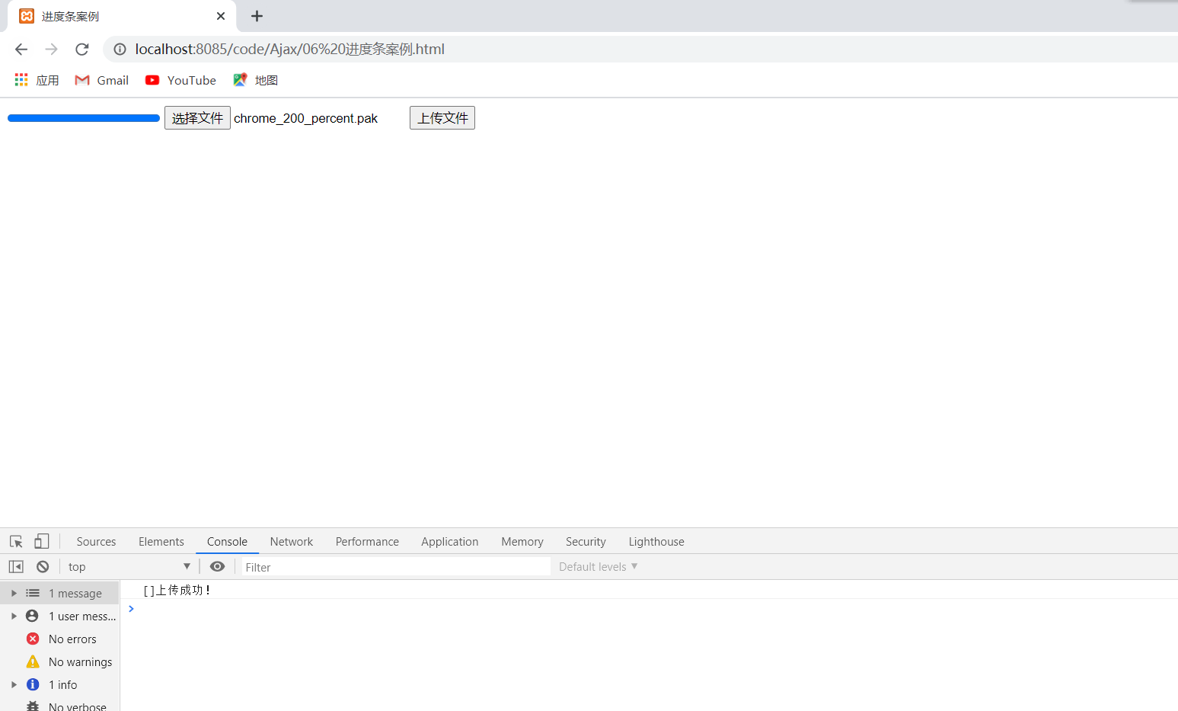The width and height of the screenshot is (1178, 711).
Task: Open the 应用 apps grid bookmark
Action: point(37,80)
